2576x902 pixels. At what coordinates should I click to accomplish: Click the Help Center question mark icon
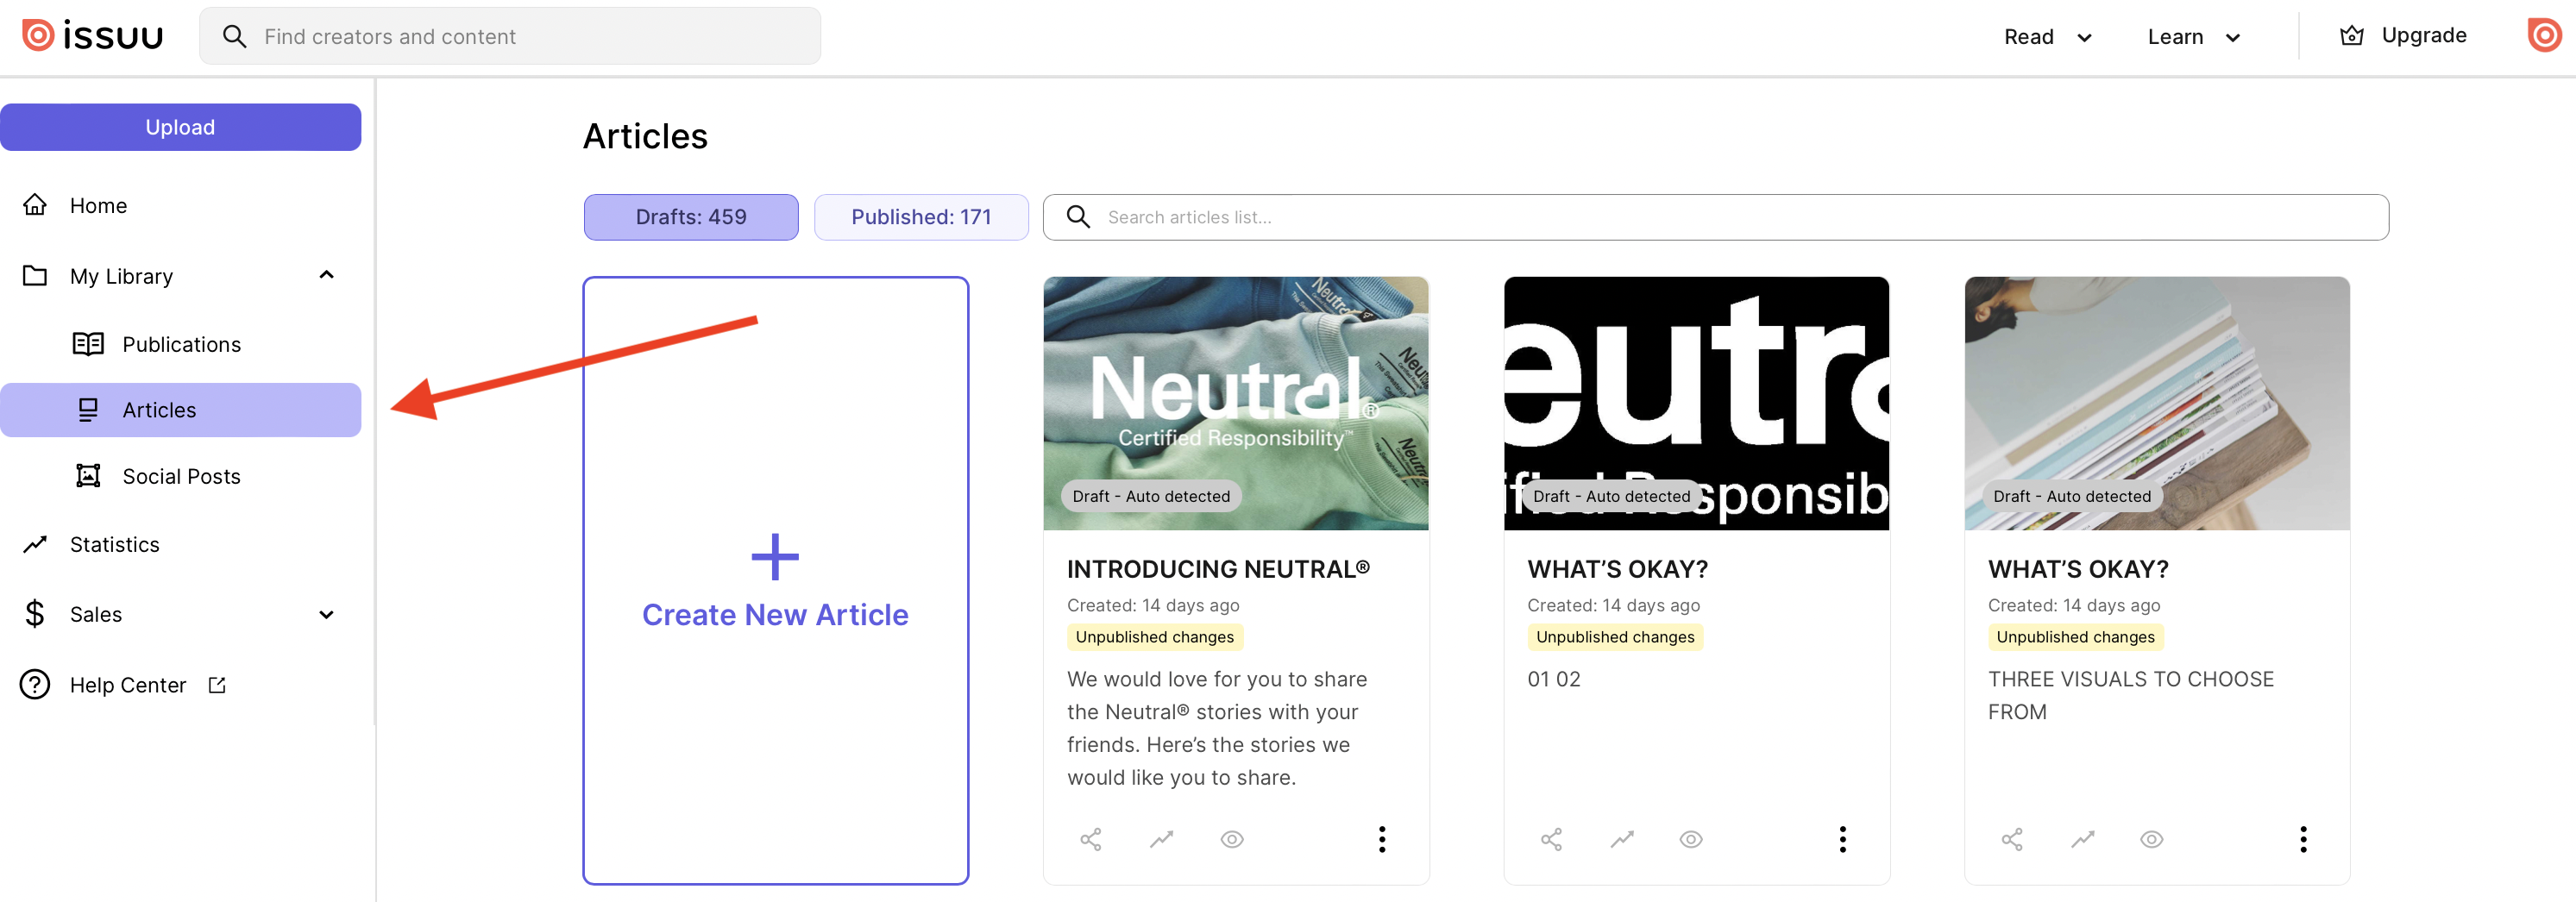point(35,685)
